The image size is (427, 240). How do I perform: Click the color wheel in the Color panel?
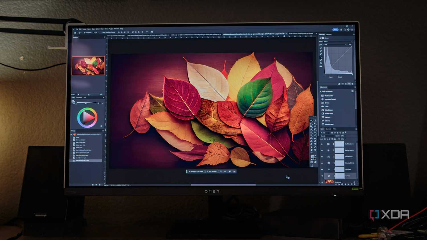pos(87,117)
